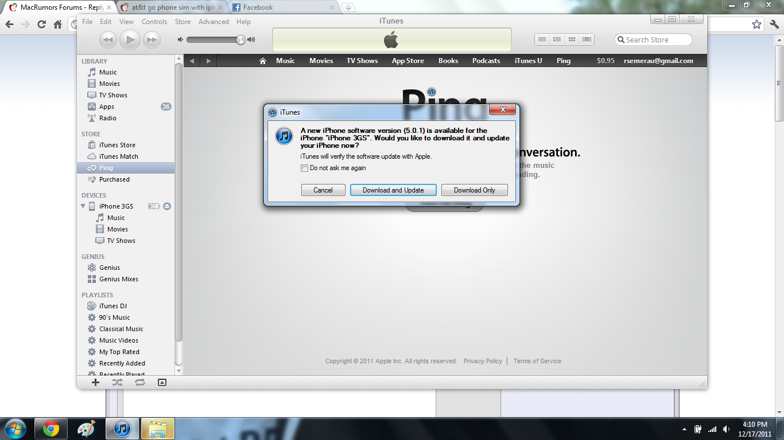Viewport: 784px width, 440px height.
Task: Open the View menu
Action: click(126, 22)
